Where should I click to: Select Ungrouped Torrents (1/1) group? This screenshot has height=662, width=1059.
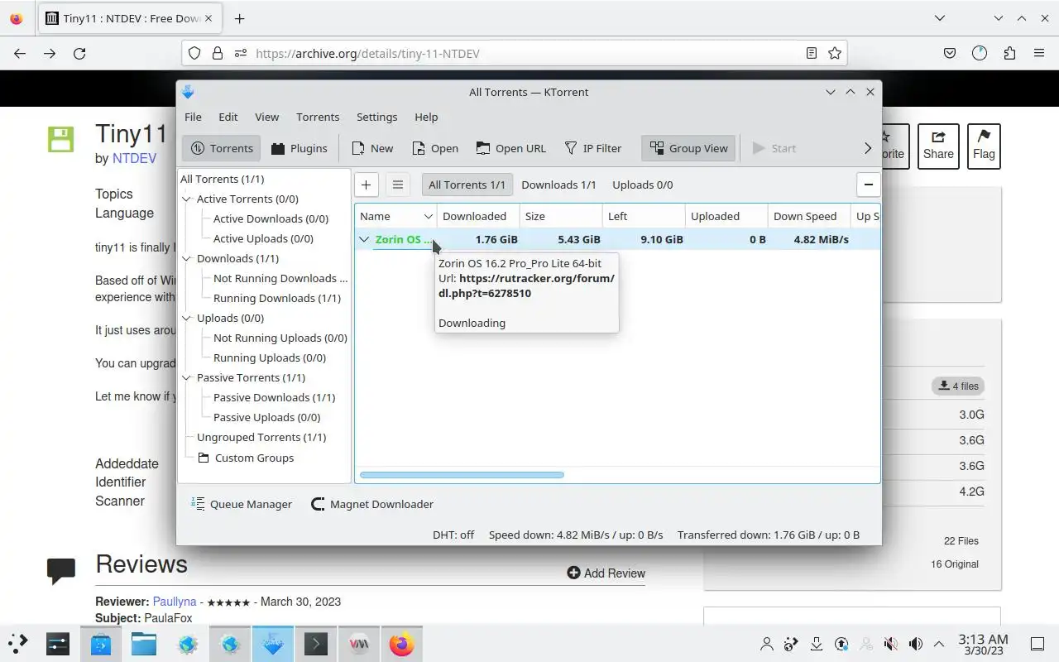[x=261, y=437]
